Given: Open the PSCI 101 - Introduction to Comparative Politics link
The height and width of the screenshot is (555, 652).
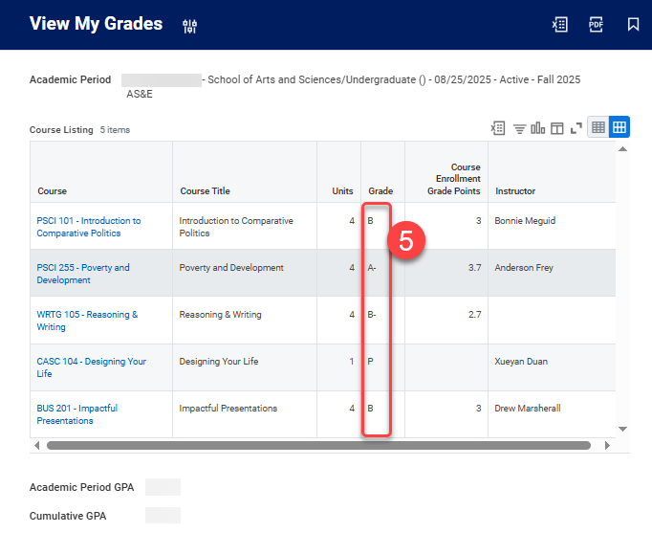Looking at the screenshot, I should [89, 227].
